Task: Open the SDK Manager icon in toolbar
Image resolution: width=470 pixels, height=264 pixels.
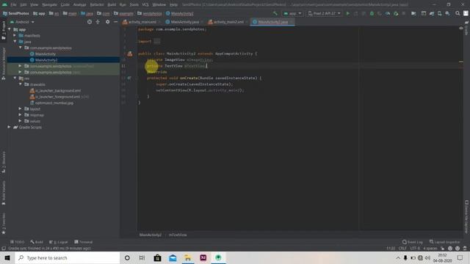Action: click(x=447, y=13)
